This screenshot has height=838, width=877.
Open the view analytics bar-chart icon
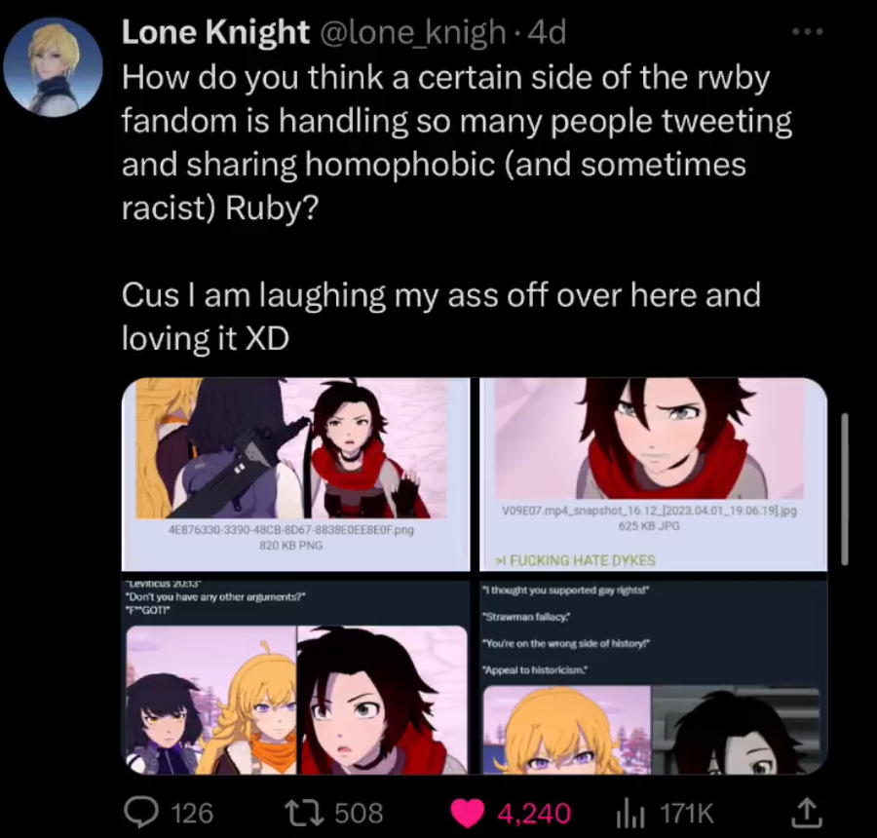[630, 814]
